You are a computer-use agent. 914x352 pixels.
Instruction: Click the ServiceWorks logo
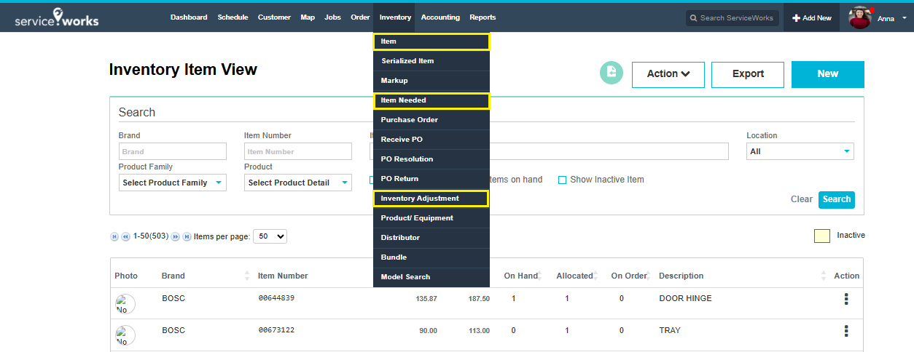pyautogui.click(x=57, y=18)
